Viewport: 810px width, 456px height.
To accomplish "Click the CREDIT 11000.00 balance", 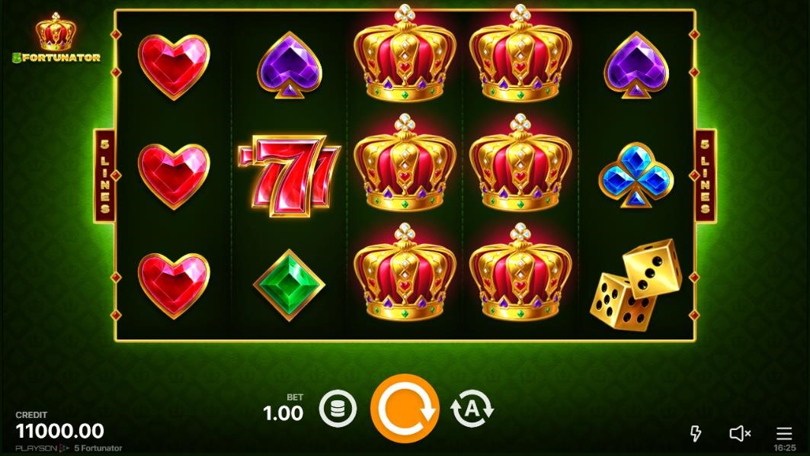I will click(60, 431).
